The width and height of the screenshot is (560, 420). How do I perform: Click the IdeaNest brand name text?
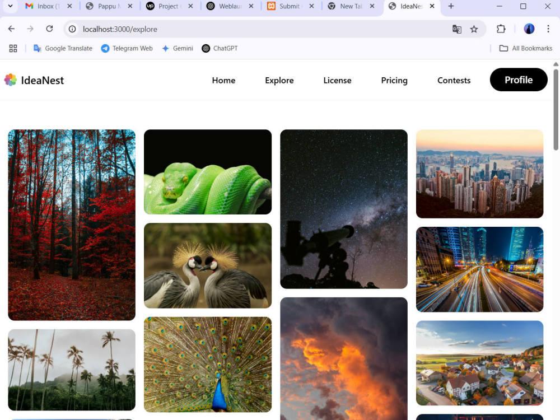point(43,80)
